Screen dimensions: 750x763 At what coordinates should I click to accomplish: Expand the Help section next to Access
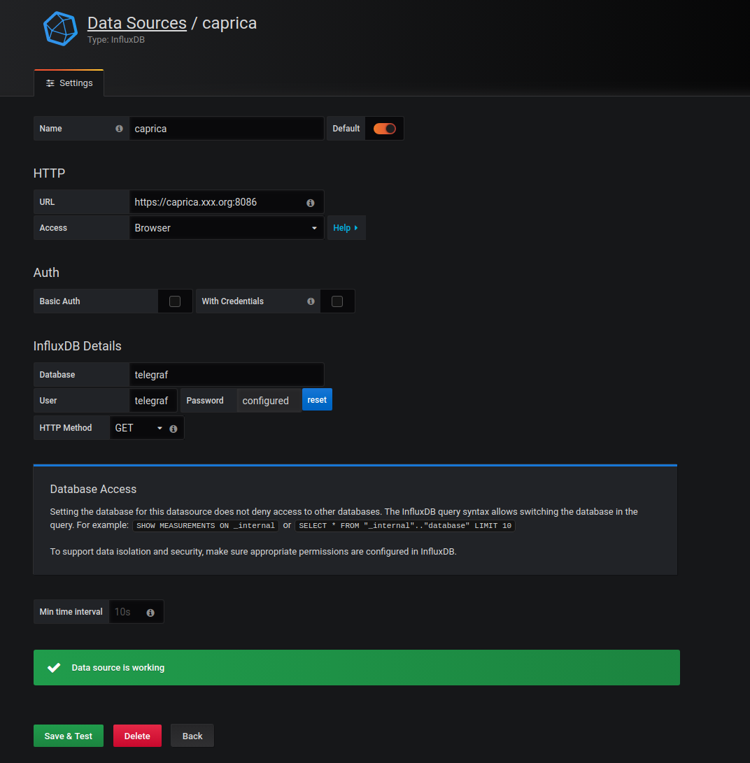click(346, 228)
